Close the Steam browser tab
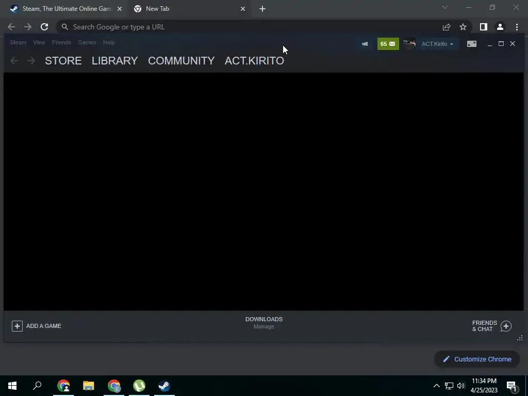Viewport: 528px width, 396px height. 120,9
